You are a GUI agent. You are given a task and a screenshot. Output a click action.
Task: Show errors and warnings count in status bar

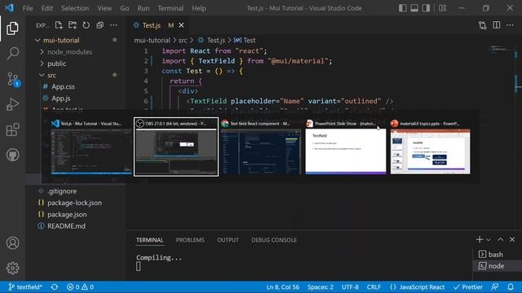coord(80,287)
